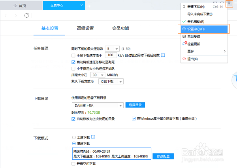The height and width of the screenshot is (168, 237).
Task: Open the 默认下载方式 立即下载 dropdown
Action: pos(111,81)
